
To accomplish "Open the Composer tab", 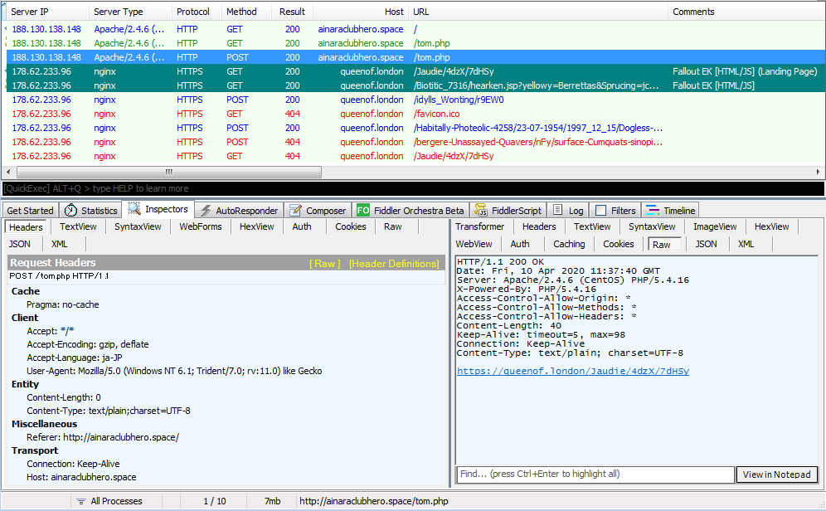I will pos(319,210).
